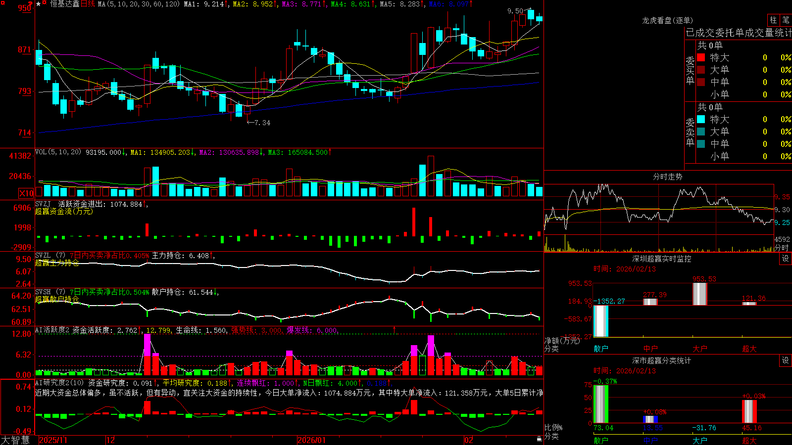Click the lock icon at chart bottom-right
This screenshot has width=792, height=445.
point(540,439)
